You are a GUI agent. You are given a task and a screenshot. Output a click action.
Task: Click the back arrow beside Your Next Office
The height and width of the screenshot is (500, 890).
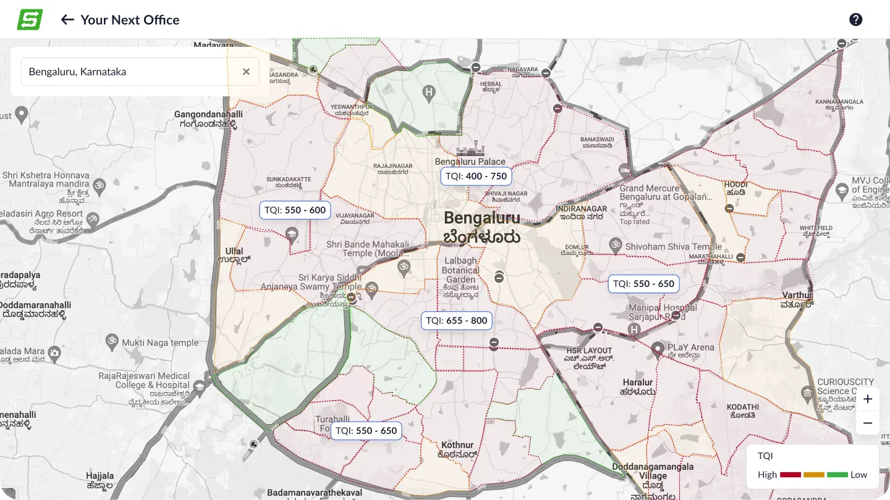pyautogui.click(x=67, y=19)
